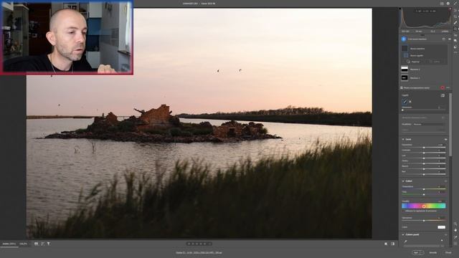The height and width of the screenshot is (258, 459).
Task: Toggle Colore section visibility eye
Action: pos(446,181)
